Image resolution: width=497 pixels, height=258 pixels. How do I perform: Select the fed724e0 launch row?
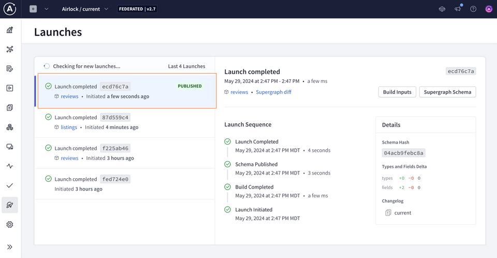(x=125, y=184)
